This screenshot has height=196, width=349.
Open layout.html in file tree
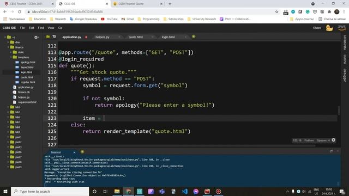click(27, 67)
